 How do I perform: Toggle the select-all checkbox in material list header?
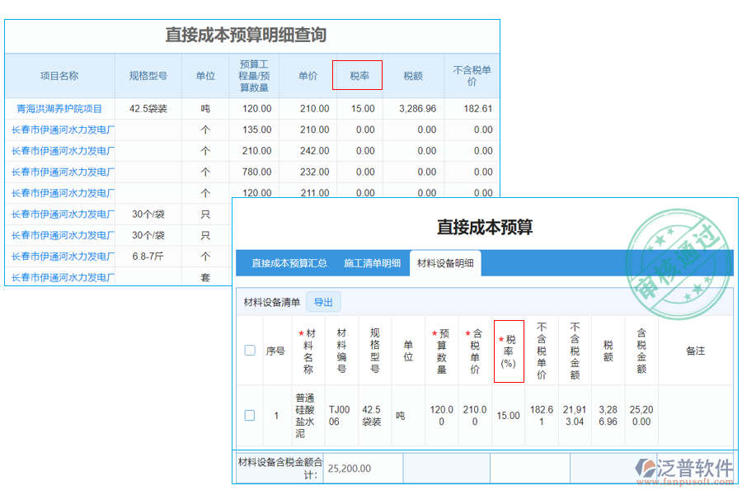coord(250,350)
